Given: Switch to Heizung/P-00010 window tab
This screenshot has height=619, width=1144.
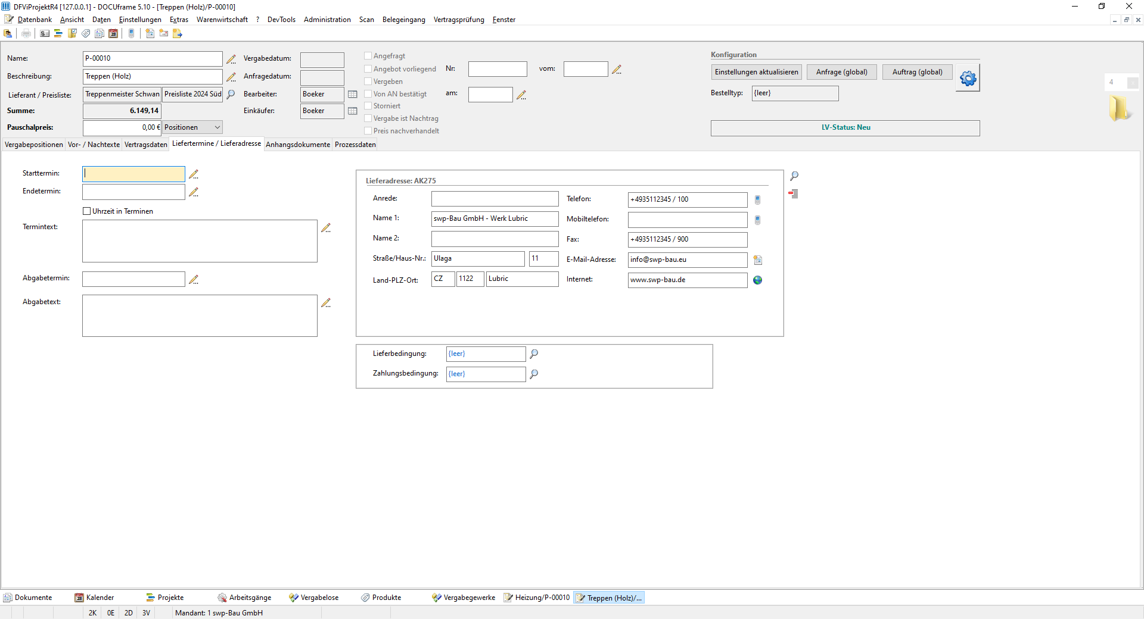Looking at the screenshot, I should click(537, 598).
